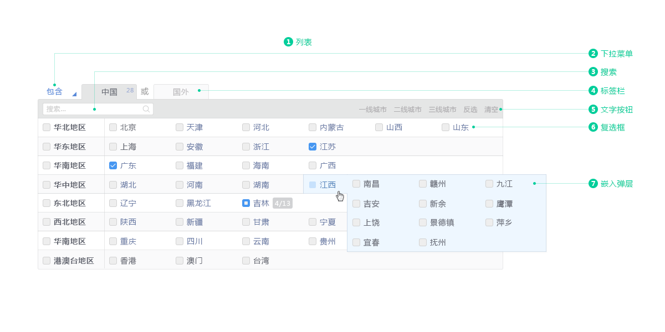Check 鹰潭 in the city popup
Image resolution: width=665 pixels, height=332 pixels.
[489, 204]
